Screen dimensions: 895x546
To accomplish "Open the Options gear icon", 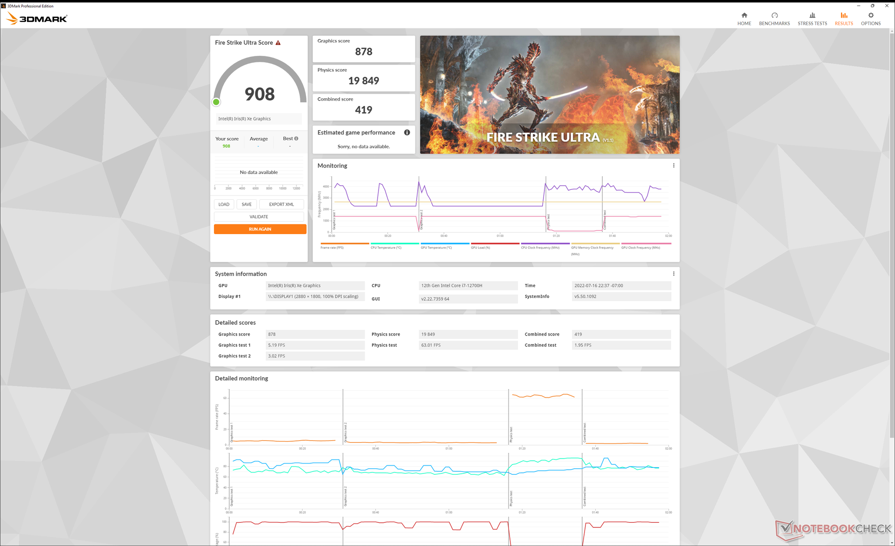I will (x=870, y=16).
